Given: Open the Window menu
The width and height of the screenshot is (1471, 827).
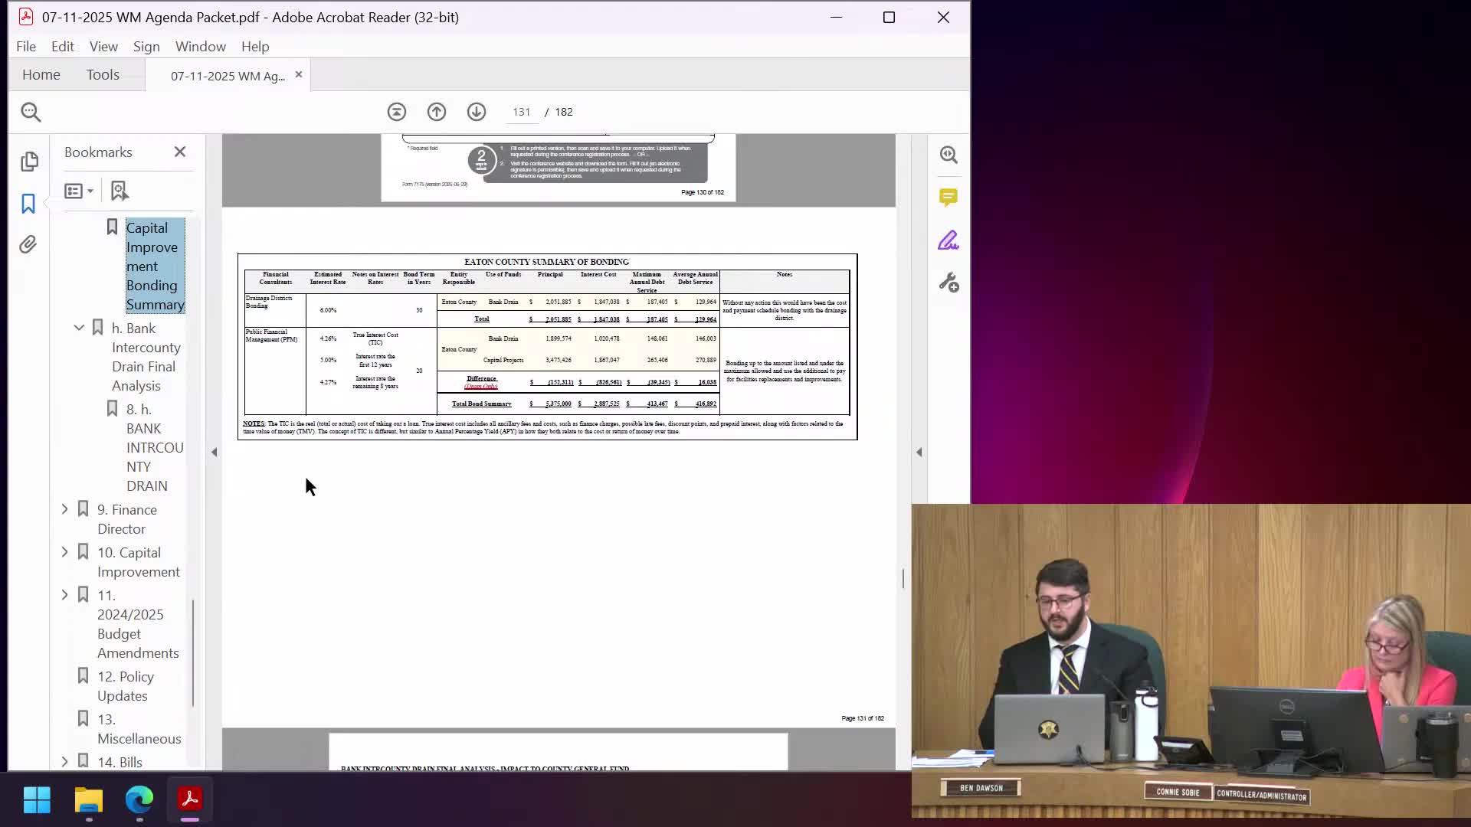Looking at the screenshot, I should (200, 47).
